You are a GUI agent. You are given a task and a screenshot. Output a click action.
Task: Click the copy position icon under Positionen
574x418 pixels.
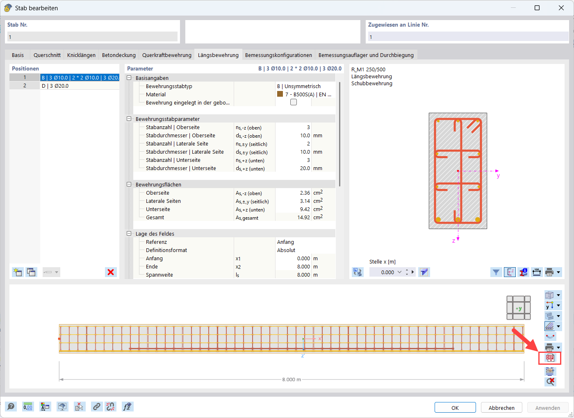point(31,272)
